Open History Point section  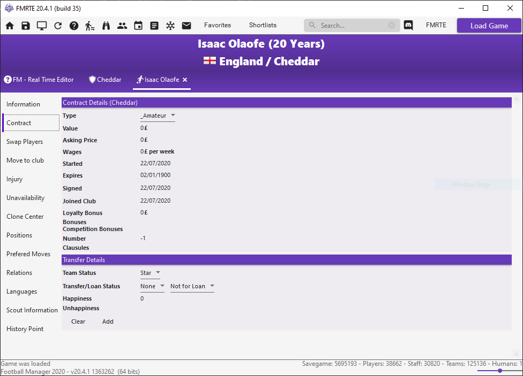[25, 329]
